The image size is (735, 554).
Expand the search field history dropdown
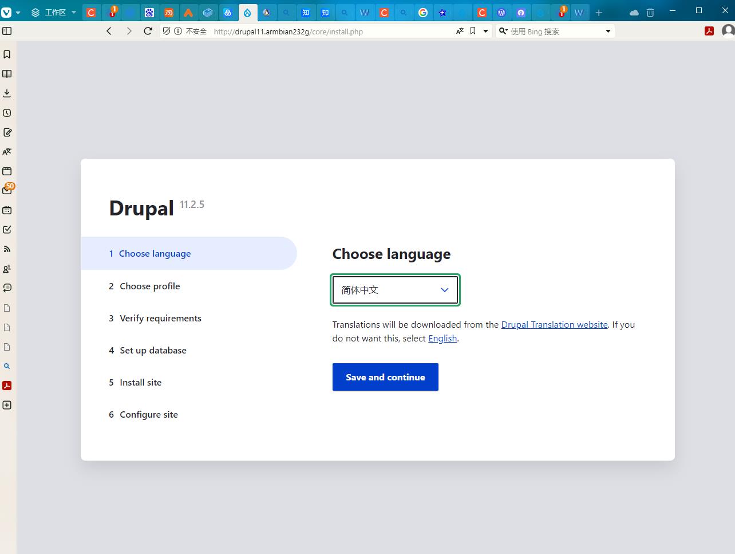[x=608, y=31]
